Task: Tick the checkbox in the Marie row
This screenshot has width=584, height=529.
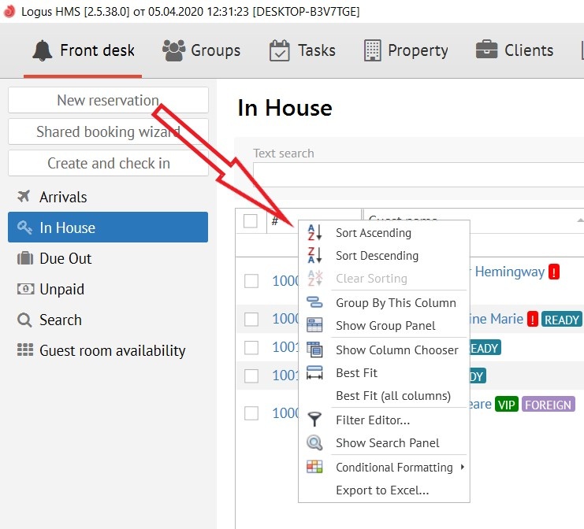Action: pos(251,319)
